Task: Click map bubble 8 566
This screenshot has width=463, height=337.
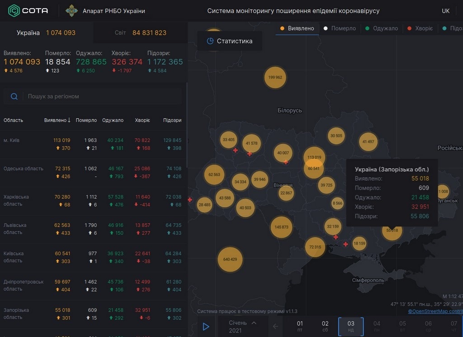Action: [337, 203]
